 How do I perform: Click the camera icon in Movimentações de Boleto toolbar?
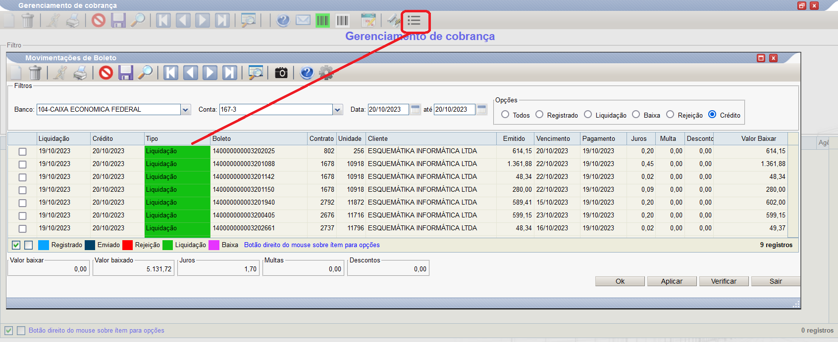(281, 73)
